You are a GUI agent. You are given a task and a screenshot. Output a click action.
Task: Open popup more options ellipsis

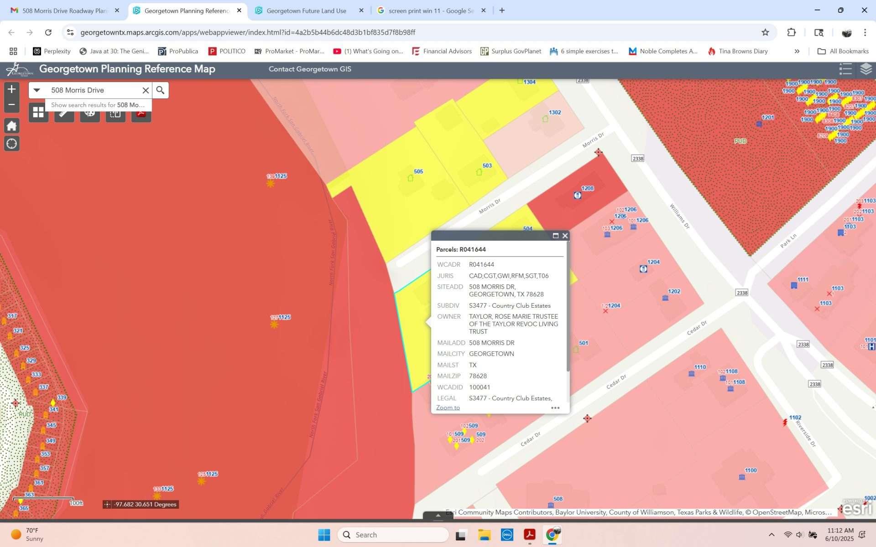click(555, 408)
